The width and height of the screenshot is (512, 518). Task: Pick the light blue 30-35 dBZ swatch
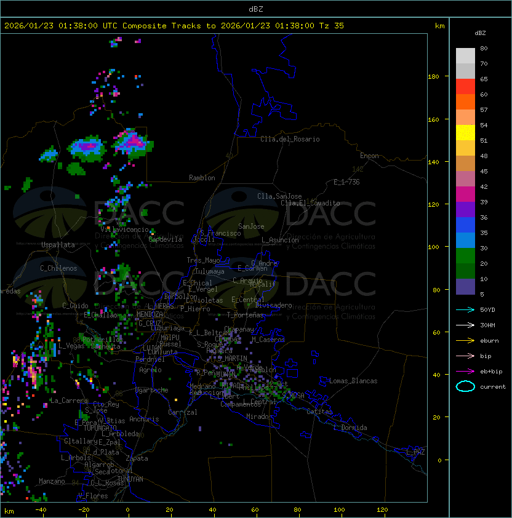tap(465, 240)
